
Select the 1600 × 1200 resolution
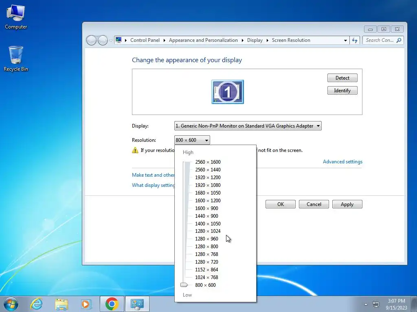pos(208,200)
